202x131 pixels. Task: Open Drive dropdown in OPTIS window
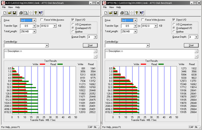click(x=135, y=20)
